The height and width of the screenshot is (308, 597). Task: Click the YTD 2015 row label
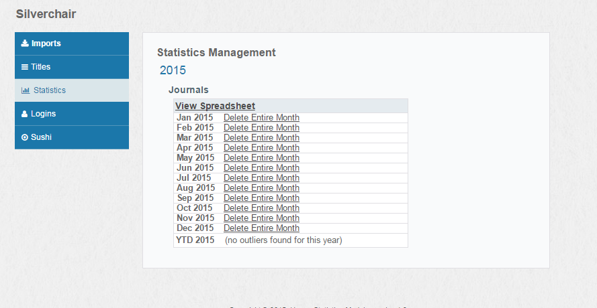[195, 240]
